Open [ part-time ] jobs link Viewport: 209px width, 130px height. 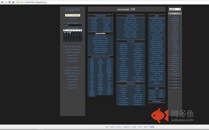click(157, 84)
